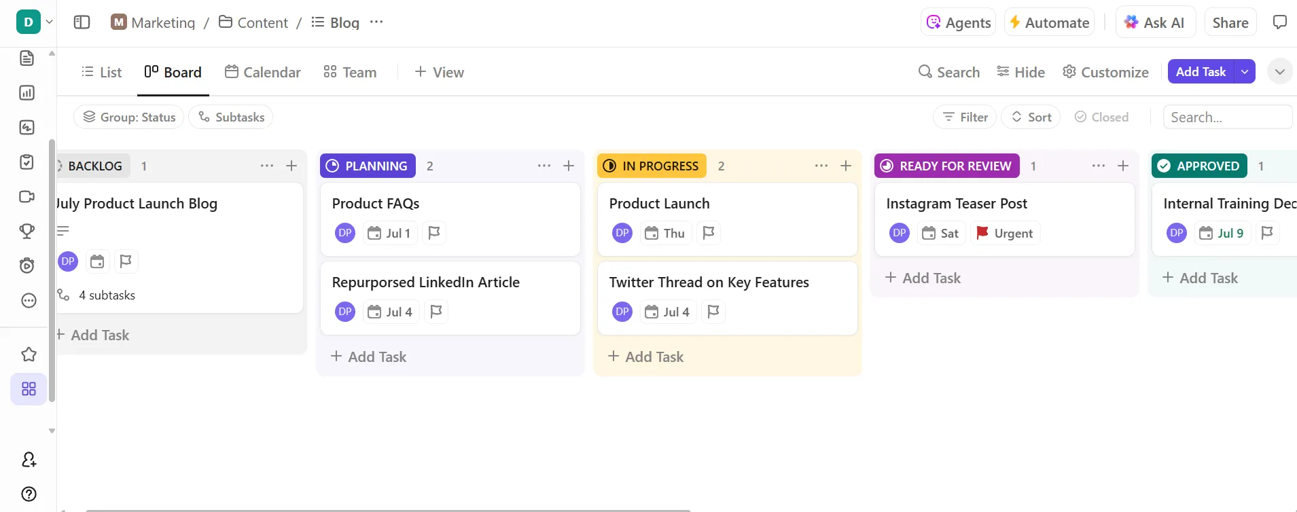Toggle the Closed tasks filter
The image size is (1297, 512).
pyautogui.click(x=1101, y=117)
